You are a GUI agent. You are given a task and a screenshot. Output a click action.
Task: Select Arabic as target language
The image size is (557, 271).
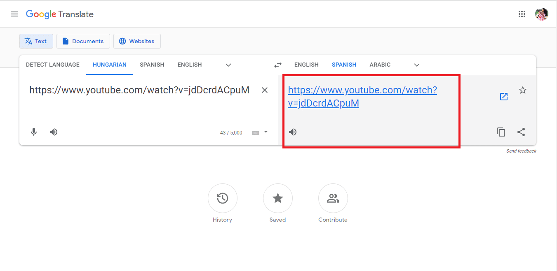coord(380,65)
